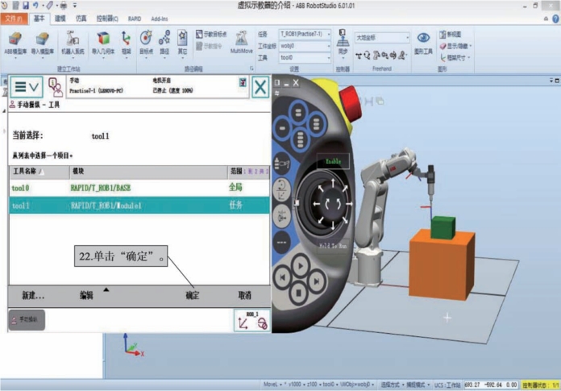Open the graphics tools eye icon
Viewport: 561px width, 391px height.
[x=423, y=42]
